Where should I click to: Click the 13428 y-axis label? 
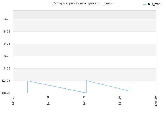click(x=6, y=93)
